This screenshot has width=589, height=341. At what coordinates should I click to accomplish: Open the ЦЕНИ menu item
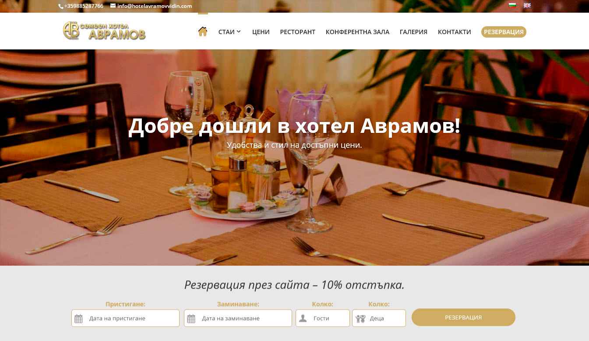pyautogui.click(x=261, y=31)
